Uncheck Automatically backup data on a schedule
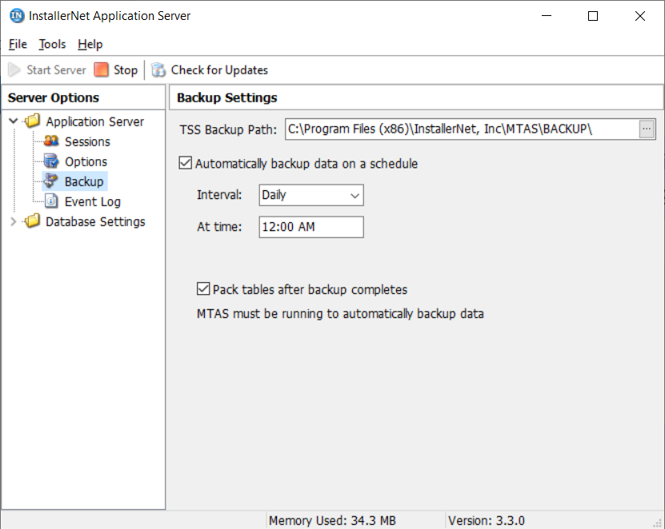This screenshot has height=529, width=665. tap(186, 163)
